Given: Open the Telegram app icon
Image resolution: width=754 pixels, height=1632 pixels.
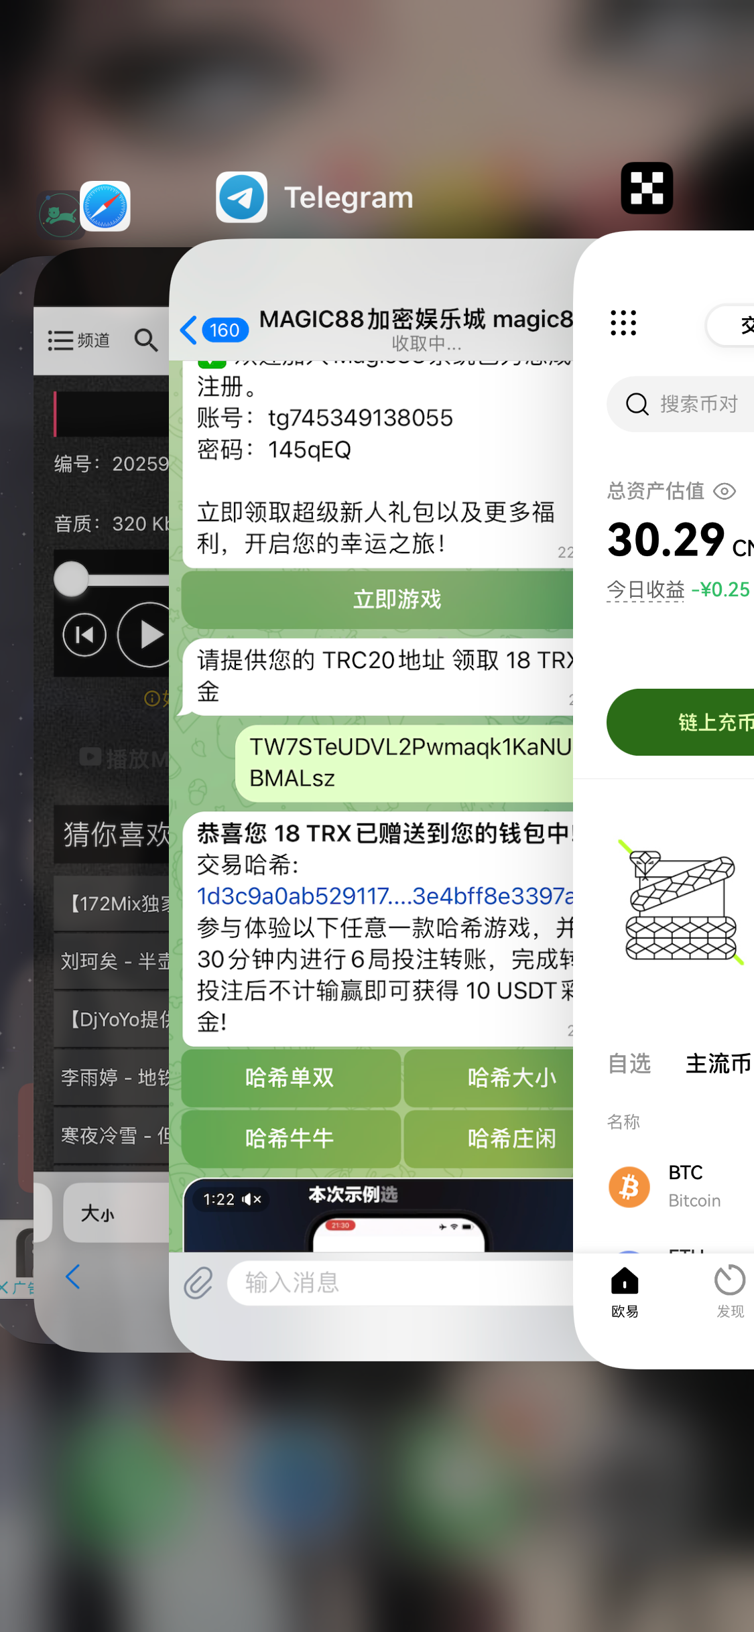Looking at the screenshot, I should coord(241,197).
